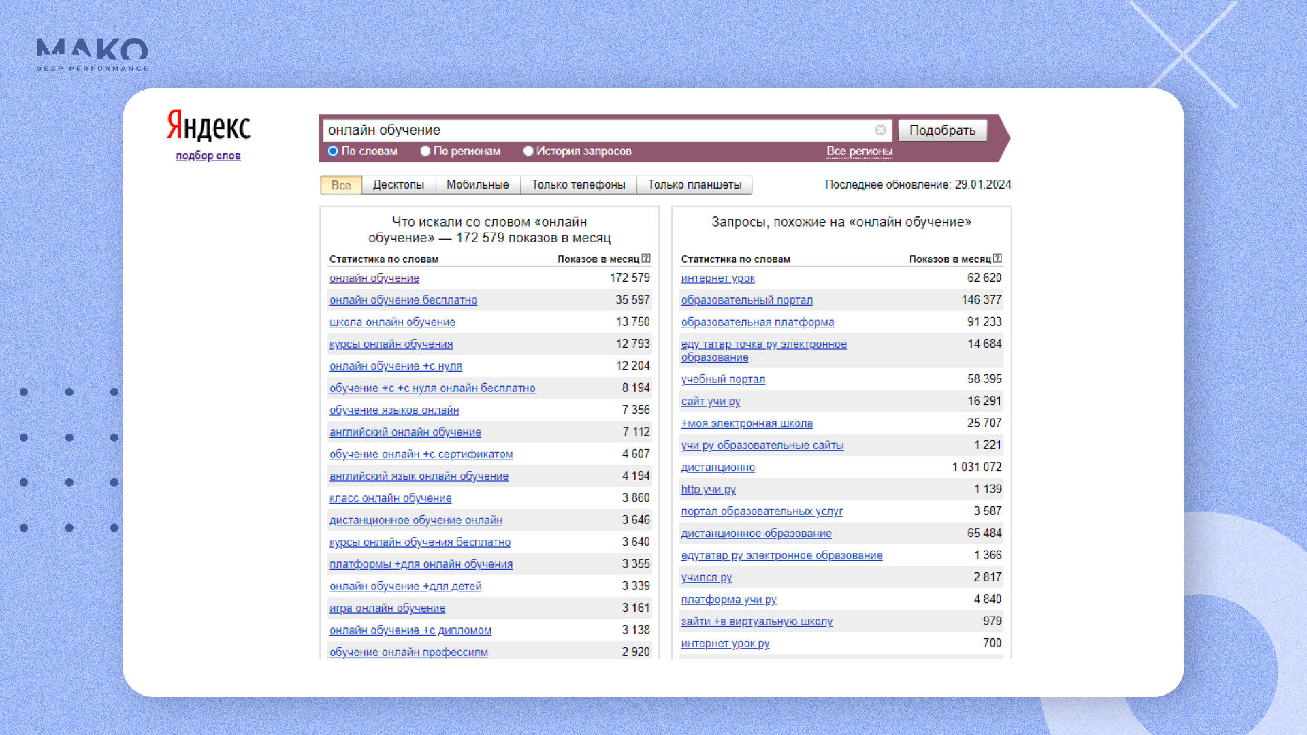Image resolution: width=1307 pixels, height=735 pixels.
Task: Open the 'Только планшеты' tab
Action: [694, 185]
